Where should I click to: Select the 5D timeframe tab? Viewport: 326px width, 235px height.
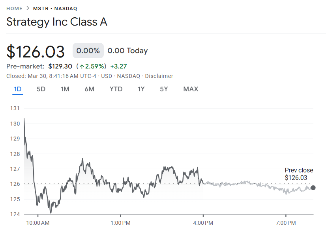point(41,89)
